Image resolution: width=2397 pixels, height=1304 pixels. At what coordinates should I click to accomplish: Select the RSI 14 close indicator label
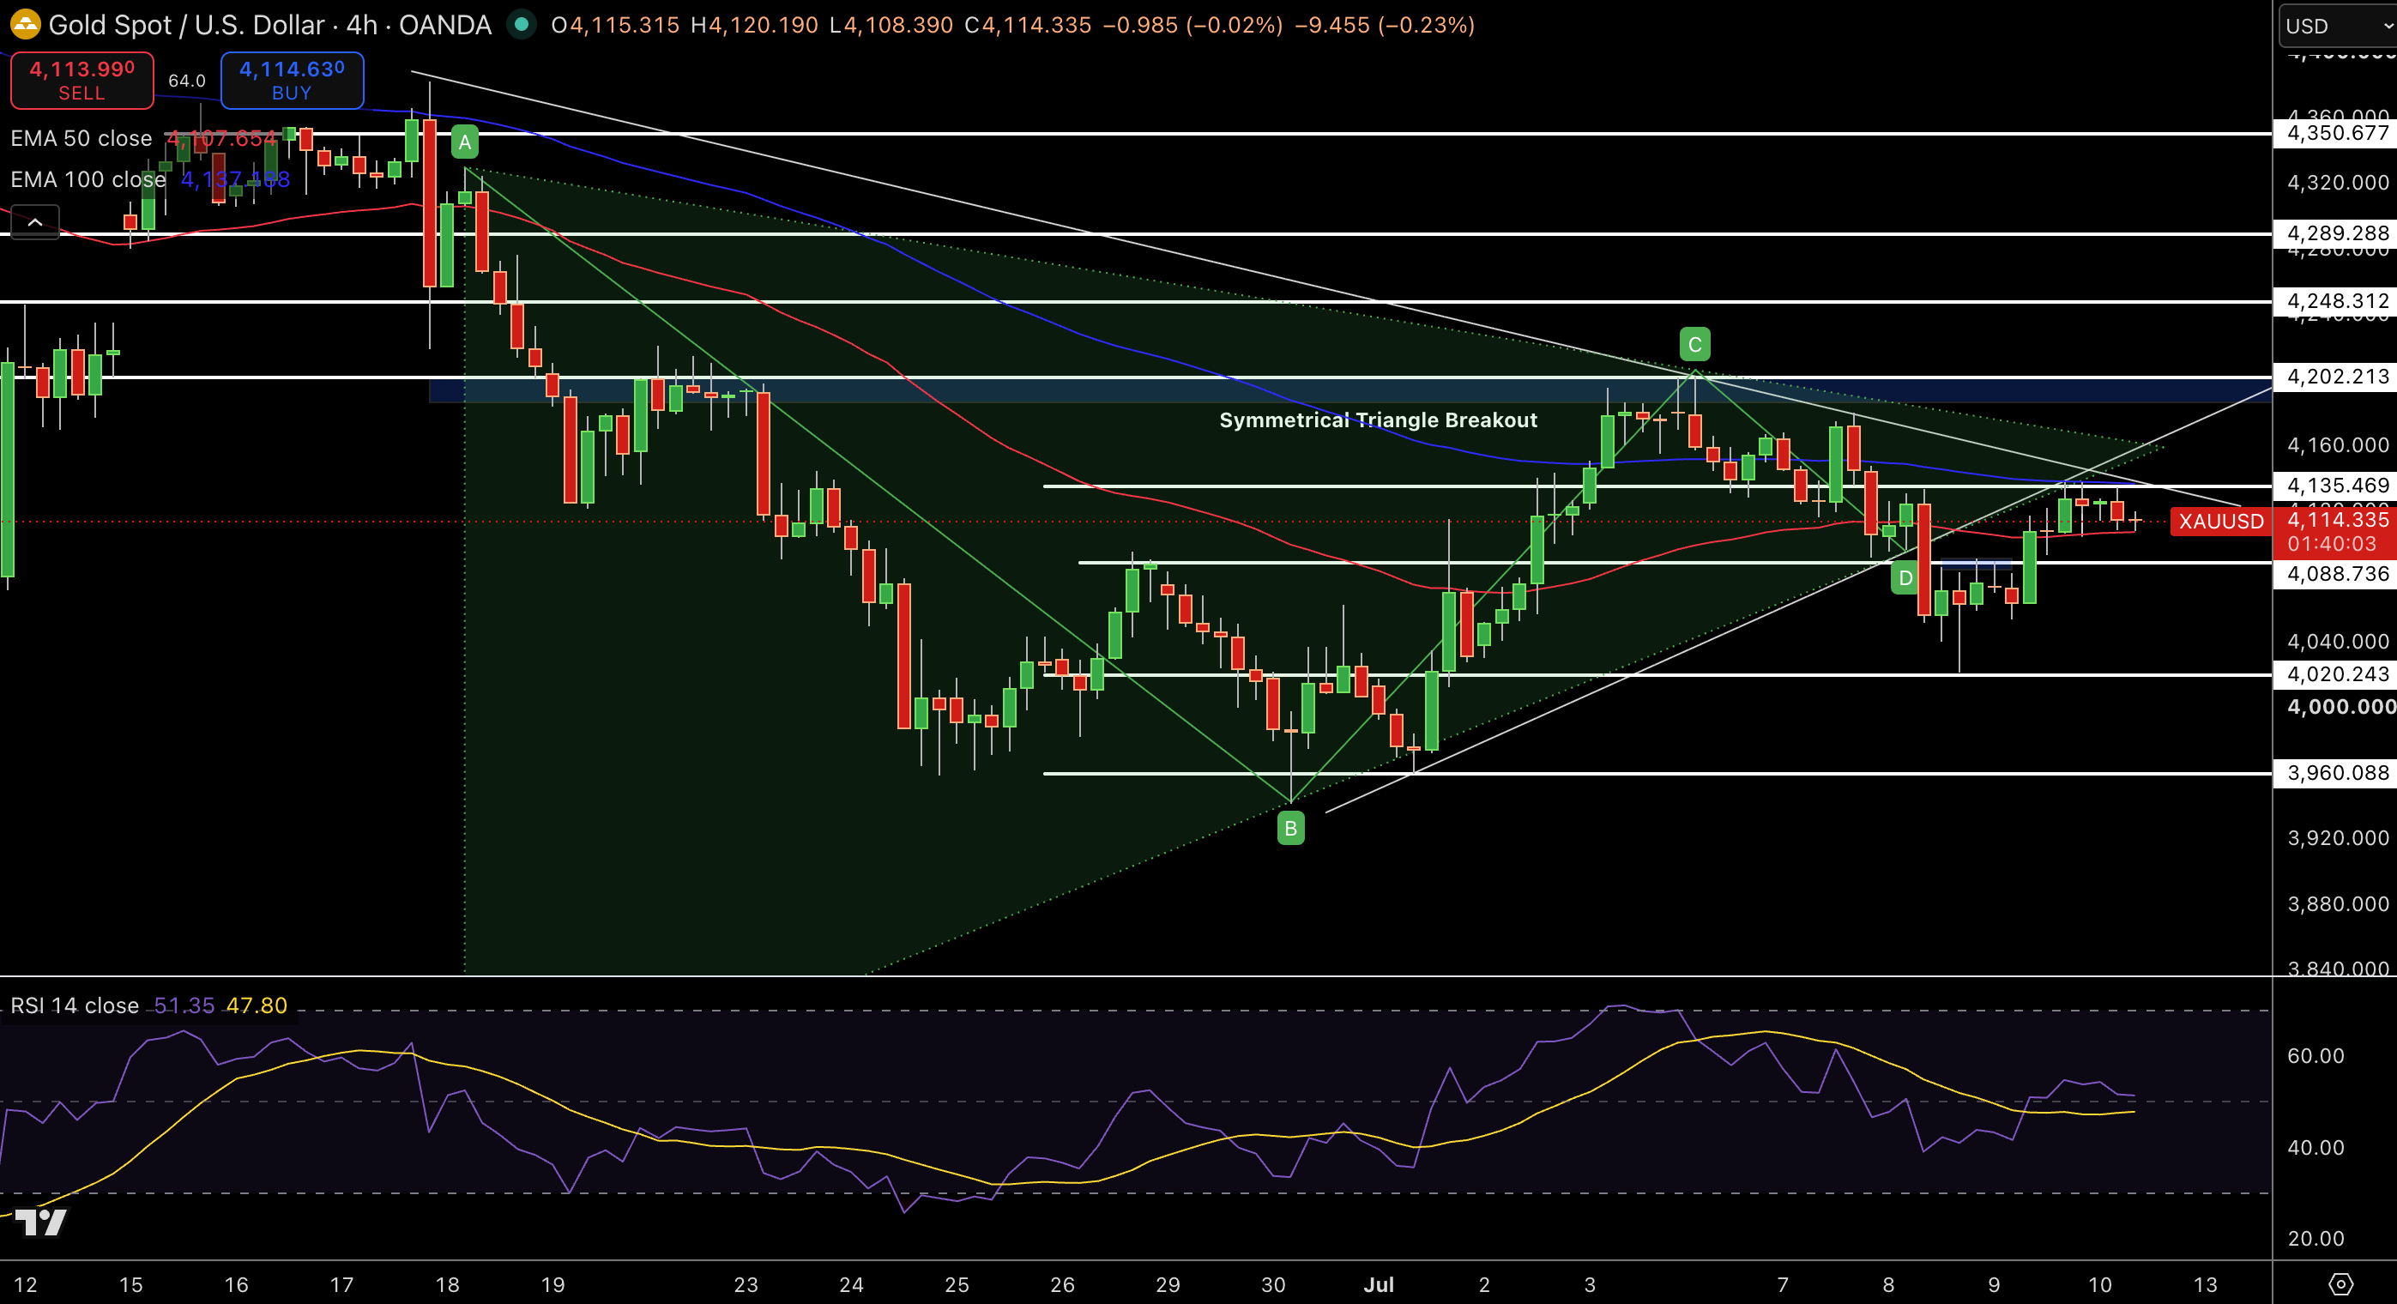click(75, 1005)
